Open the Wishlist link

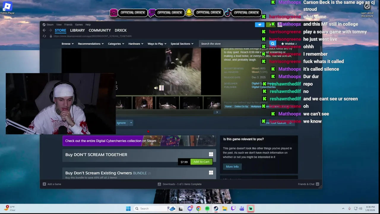coord(289,44)
